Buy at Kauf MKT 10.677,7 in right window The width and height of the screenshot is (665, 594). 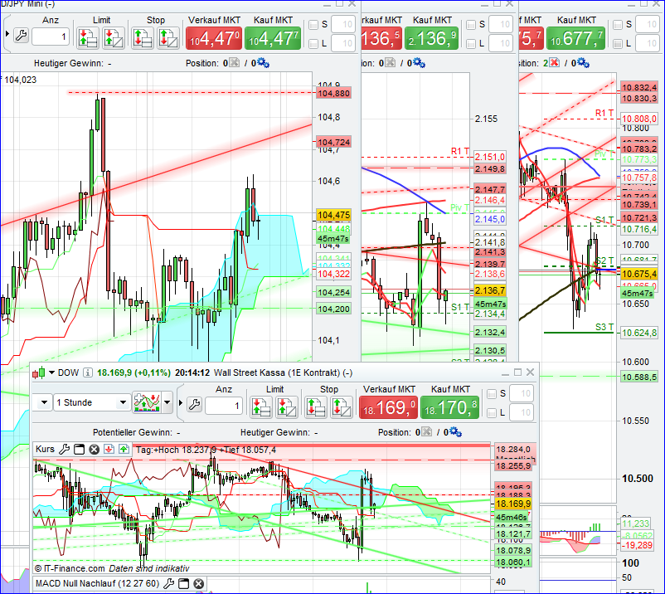pyautogui.click(x=576, y=39)
